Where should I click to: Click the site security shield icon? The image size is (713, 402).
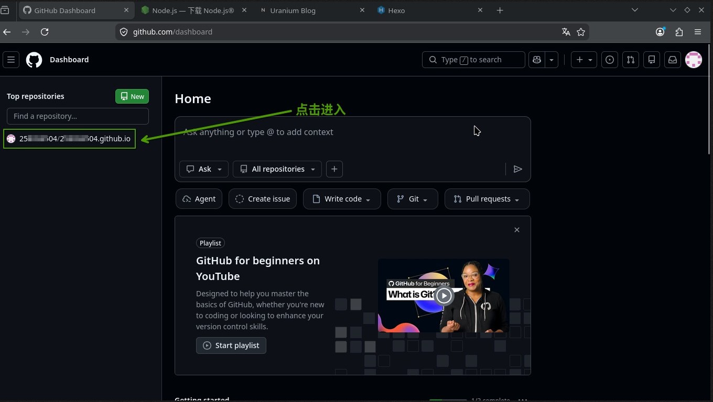tap(124, 32)
